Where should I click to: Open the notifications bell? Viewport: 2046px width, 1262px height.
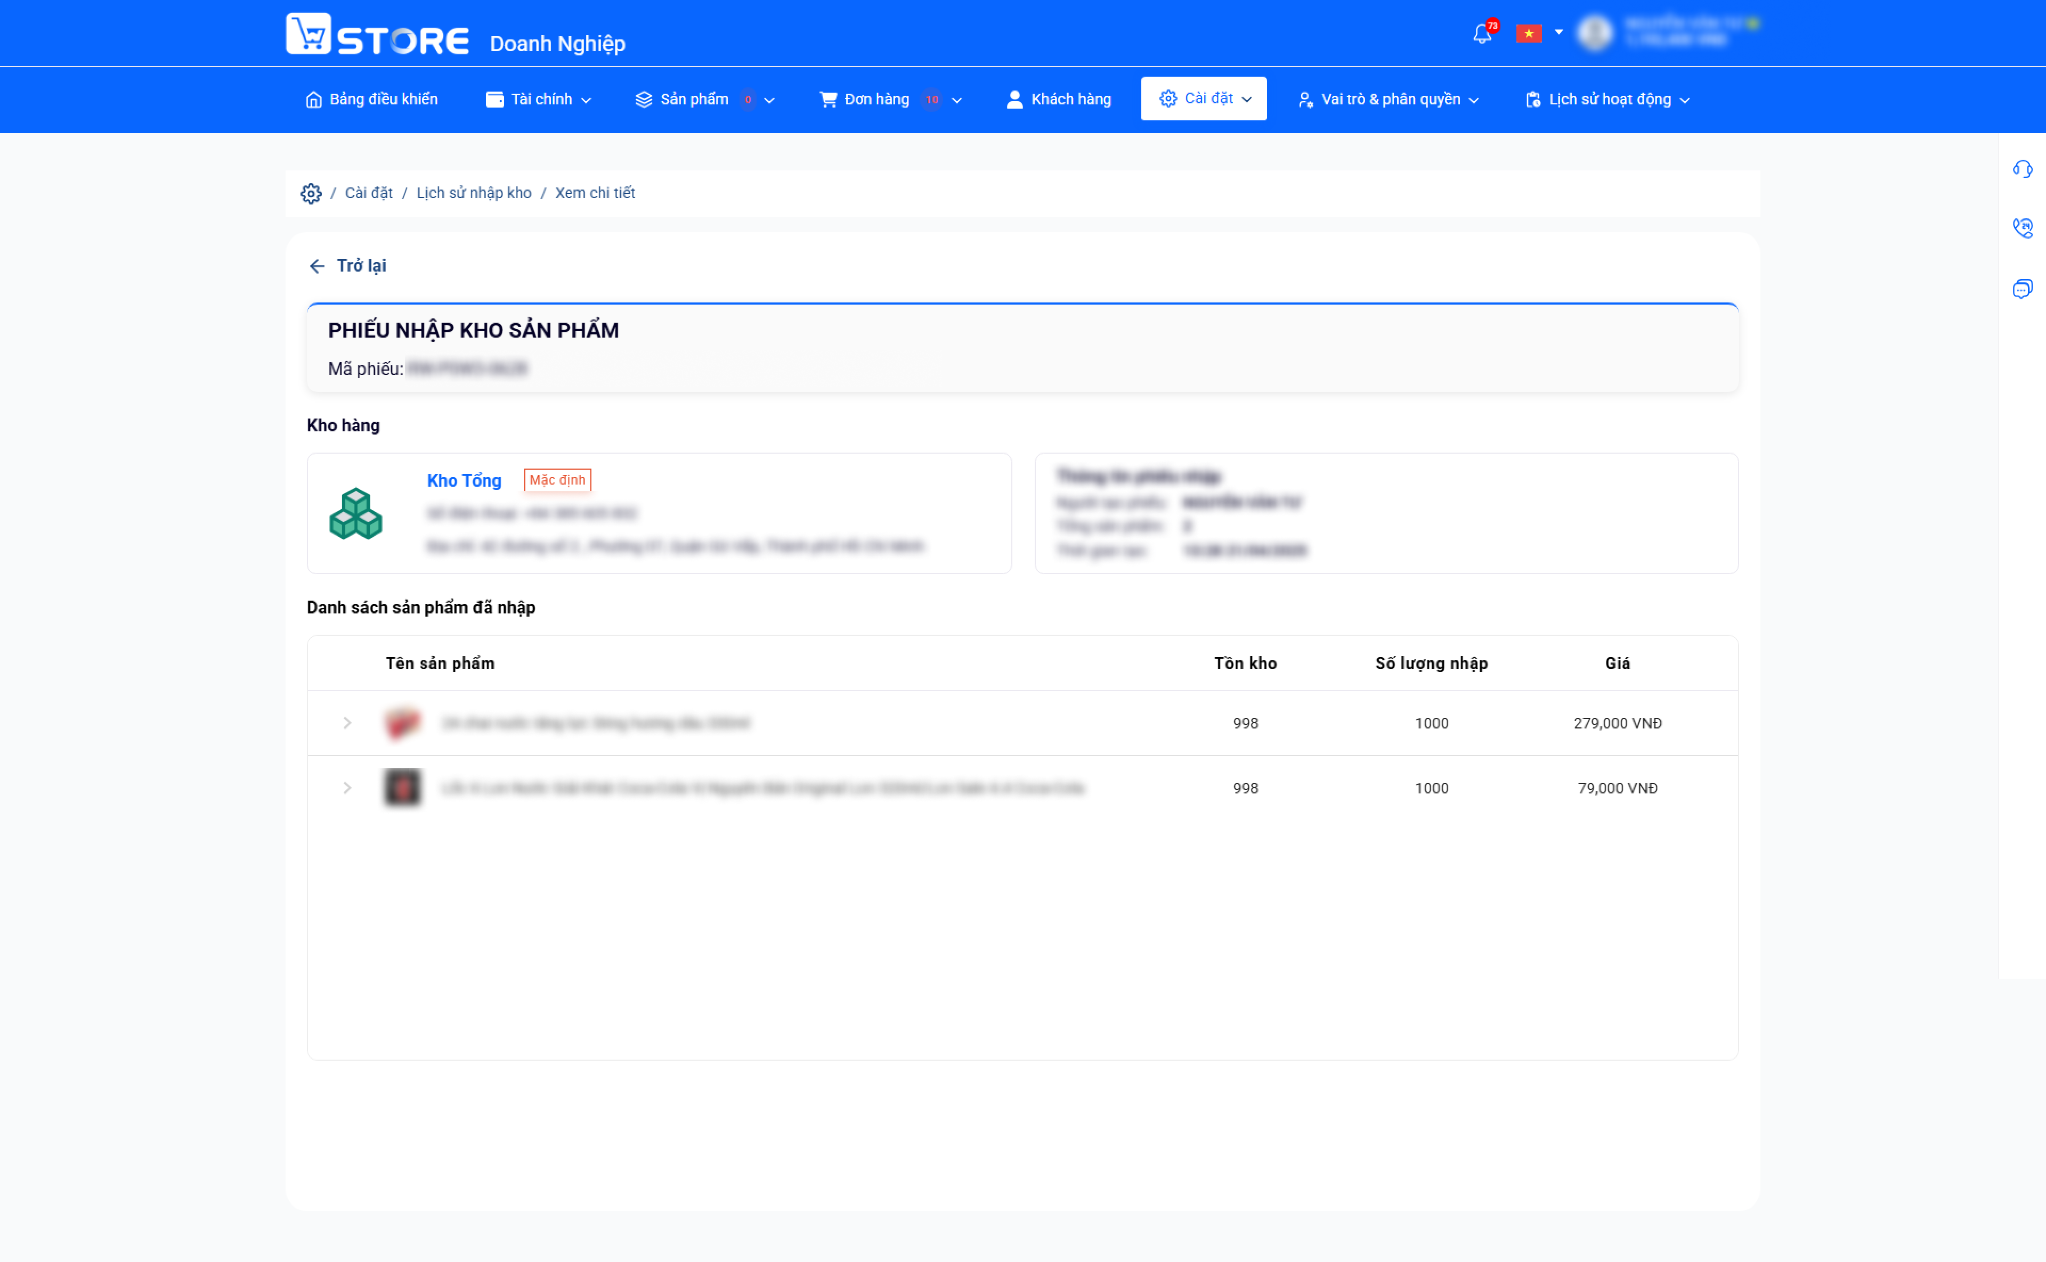pyautogui.click(x=1482, y=34)
